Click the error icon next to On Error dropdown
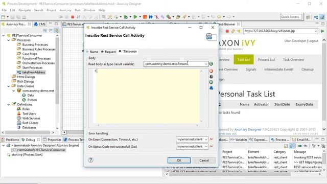Viewport: 327px width, 184px height. (x=211, y=140)
